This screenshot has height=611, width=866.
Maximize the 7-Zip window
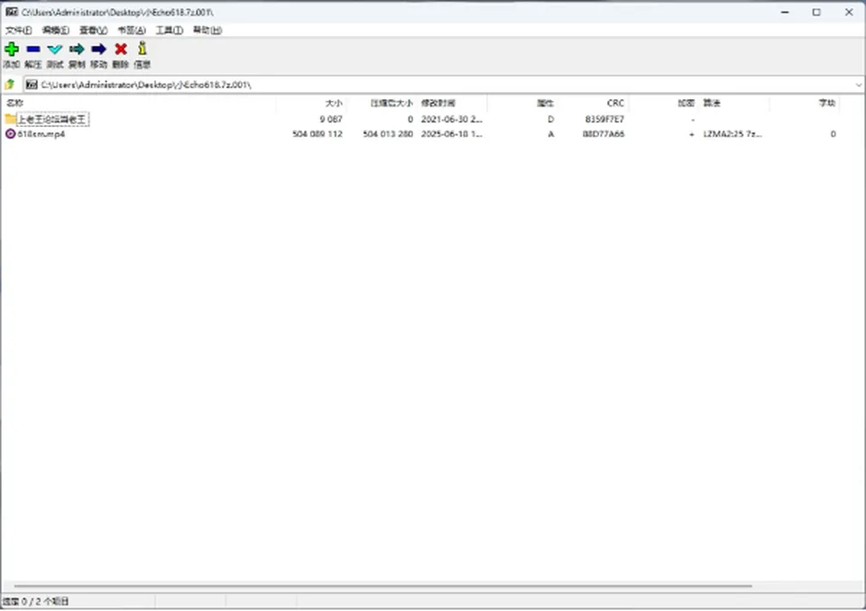click(816, 12)
